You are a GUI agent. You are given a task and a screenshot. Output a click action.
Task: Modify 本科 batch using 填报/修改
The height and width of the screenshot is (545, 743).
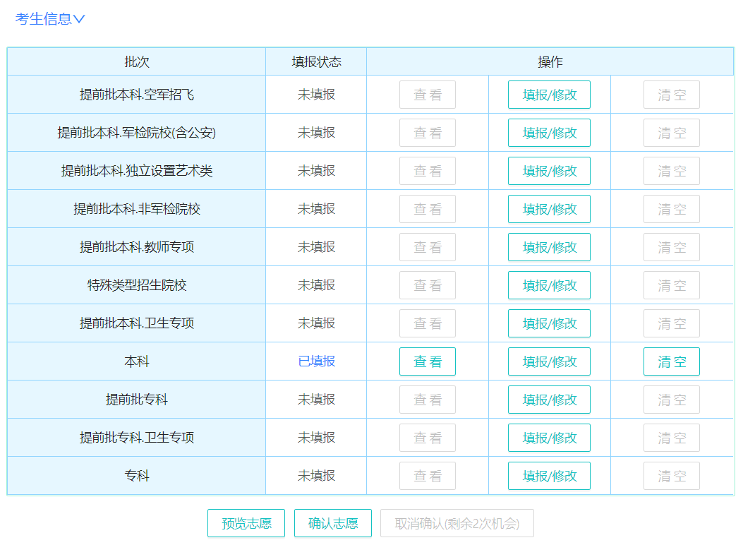[x=549, y=361]
